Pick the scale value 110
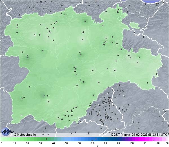 click(144, 143)
